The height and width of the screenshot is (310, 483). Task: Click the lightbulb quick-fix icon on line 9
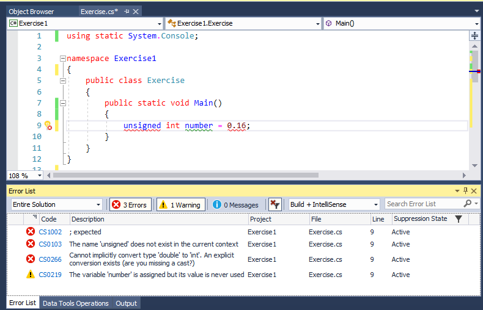[48, 125]
